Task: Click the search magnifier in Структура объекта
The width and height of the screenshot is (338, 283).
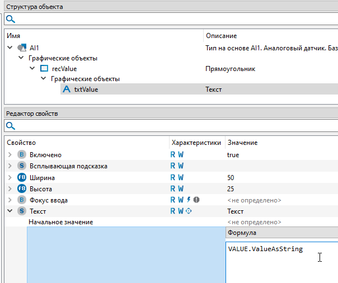Action: [x=10, y=19]
